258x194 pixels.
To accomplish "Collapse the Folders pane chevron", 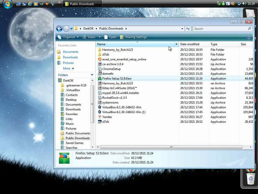I will [x=92, y=75].
